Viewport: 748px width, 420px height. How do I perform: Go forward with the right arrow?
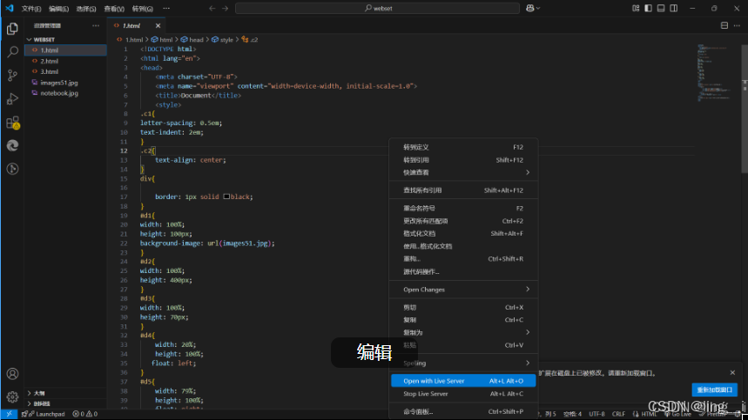tap(226, 8)
